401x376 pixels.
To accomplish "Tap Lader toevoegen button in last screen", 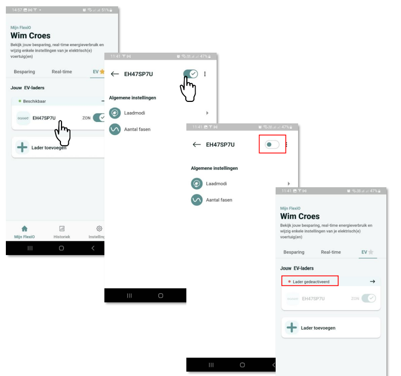I will 330,328.
